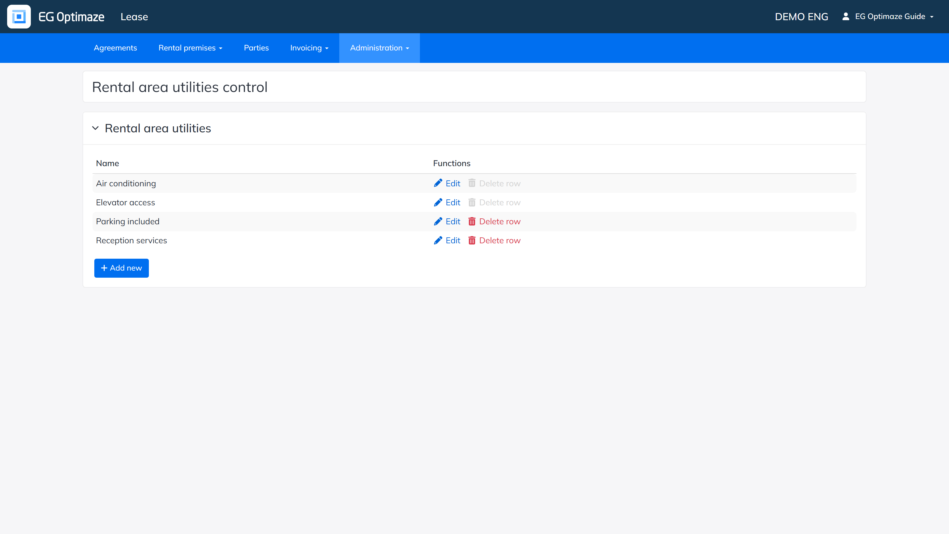Click disabled Delete row for Elevator access
The height and width of the screenshot is (534, 949).
click(x=494, y=202)
